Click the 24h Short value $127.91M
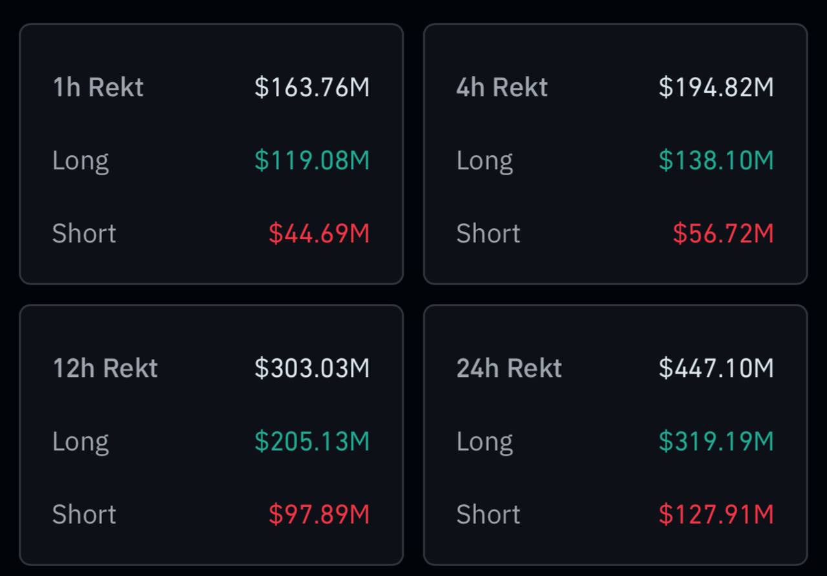This screenshot has height=576, width=827. pos(716,514)
